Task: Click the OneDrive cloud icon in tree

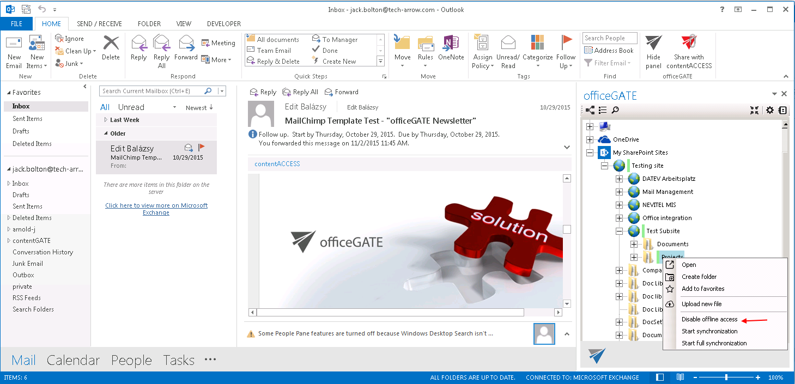Action: (604, 139)
